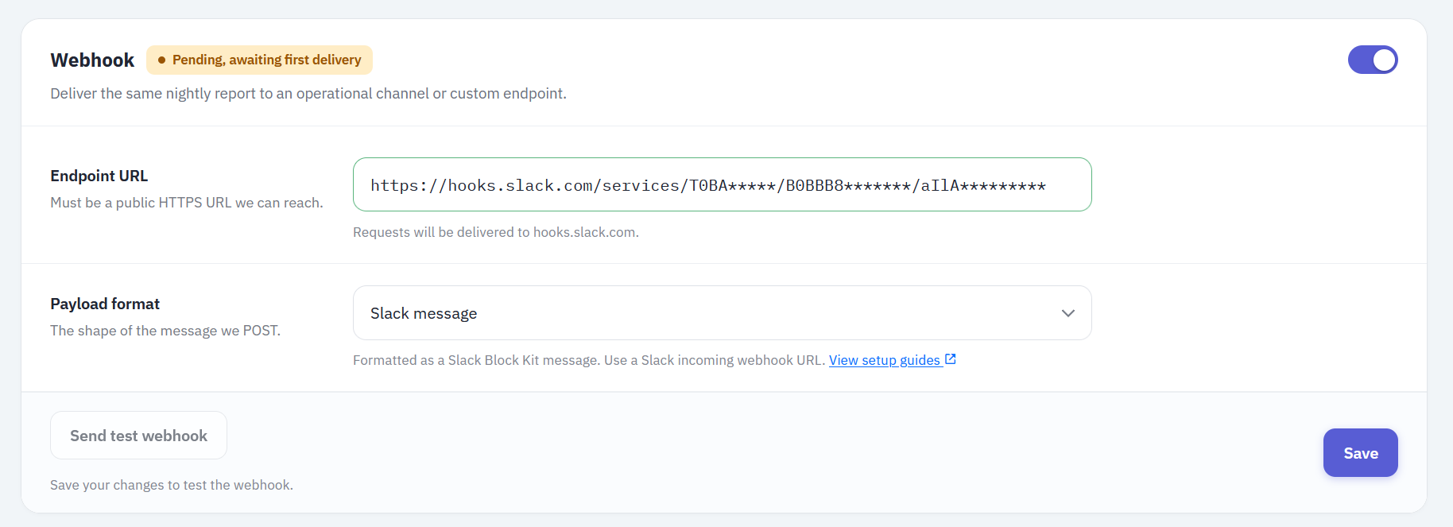The height and width of the screenshot is (527, 1453).
Task: Click the Payload format label
Action: click(105, 304)
